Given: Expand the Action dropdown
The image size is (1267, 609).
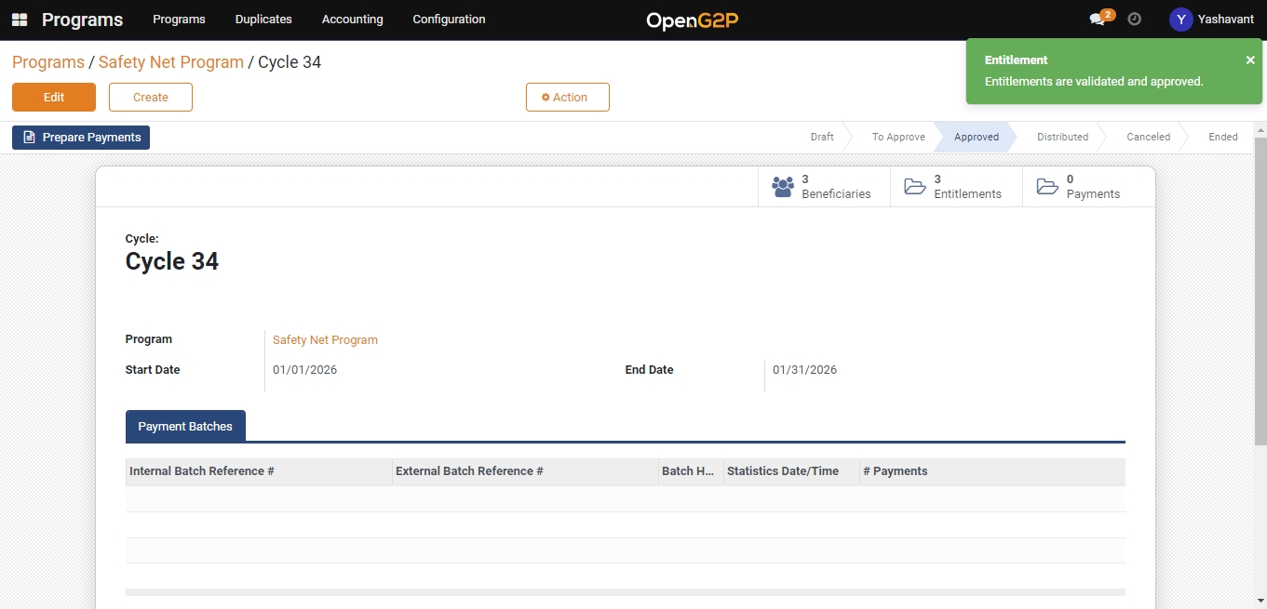Looking at the screenshot, I should (568, 98).
